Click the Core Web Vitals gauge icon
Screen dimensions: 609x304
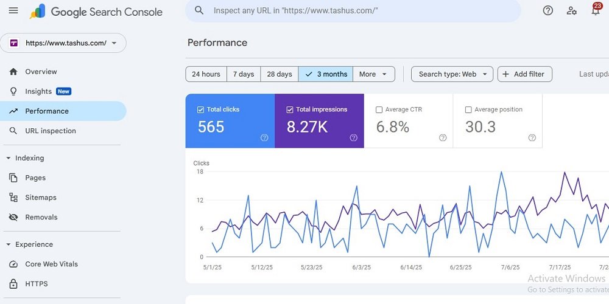tap(13, 264)
